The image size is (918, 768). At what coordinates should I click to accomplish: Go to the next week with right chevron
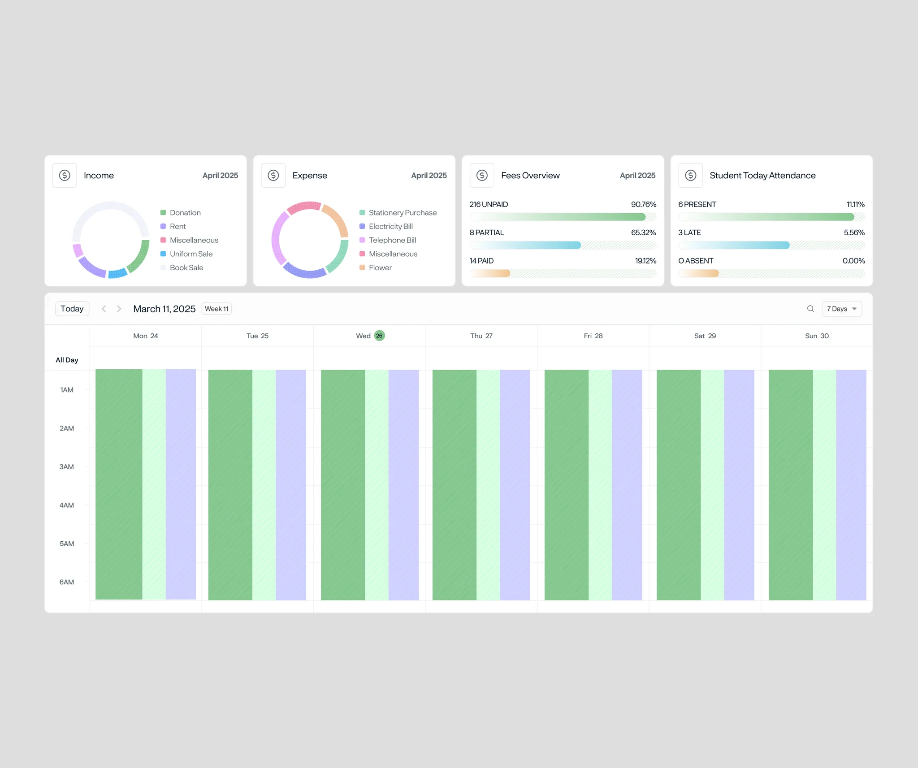[119, 309]
